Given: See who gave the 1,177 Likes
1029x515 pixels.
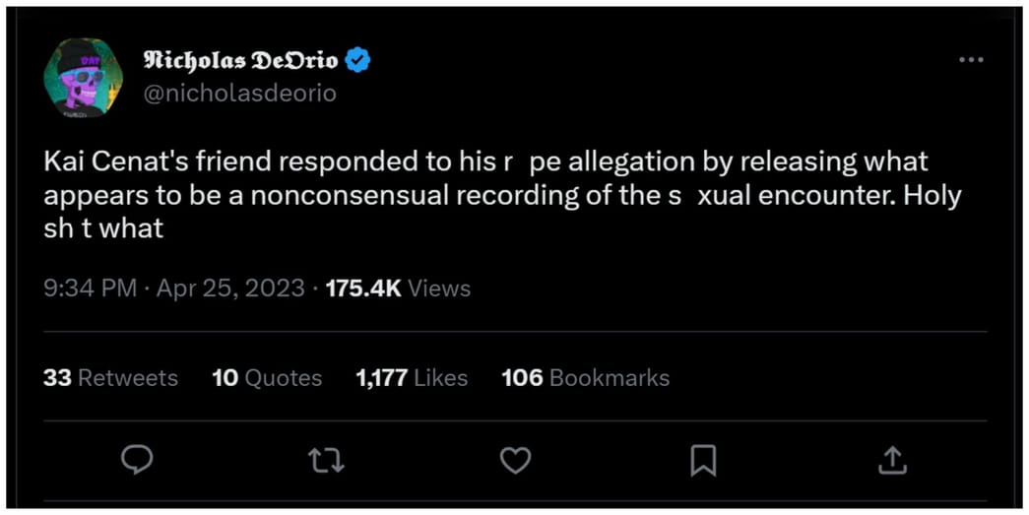Looking at the screenshot, I should [x=412, y=378].
